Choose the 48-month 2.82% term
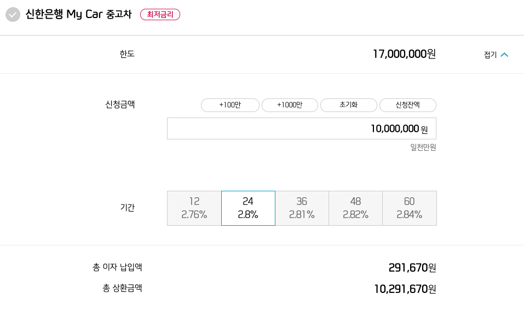Viewport: 524px width, 311px height. (355, 208)
